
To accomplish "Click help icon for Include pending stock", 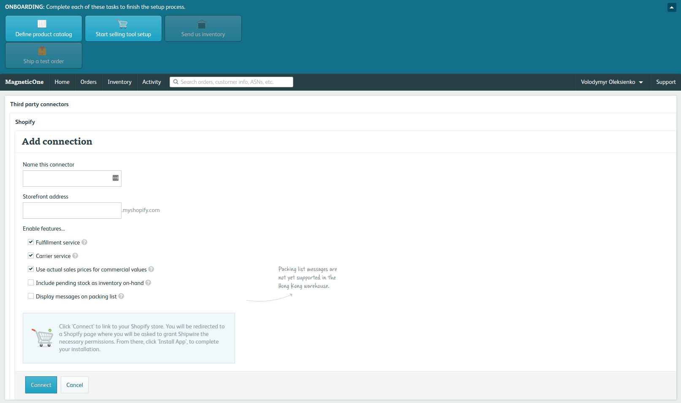I will (x=148, y=283).
